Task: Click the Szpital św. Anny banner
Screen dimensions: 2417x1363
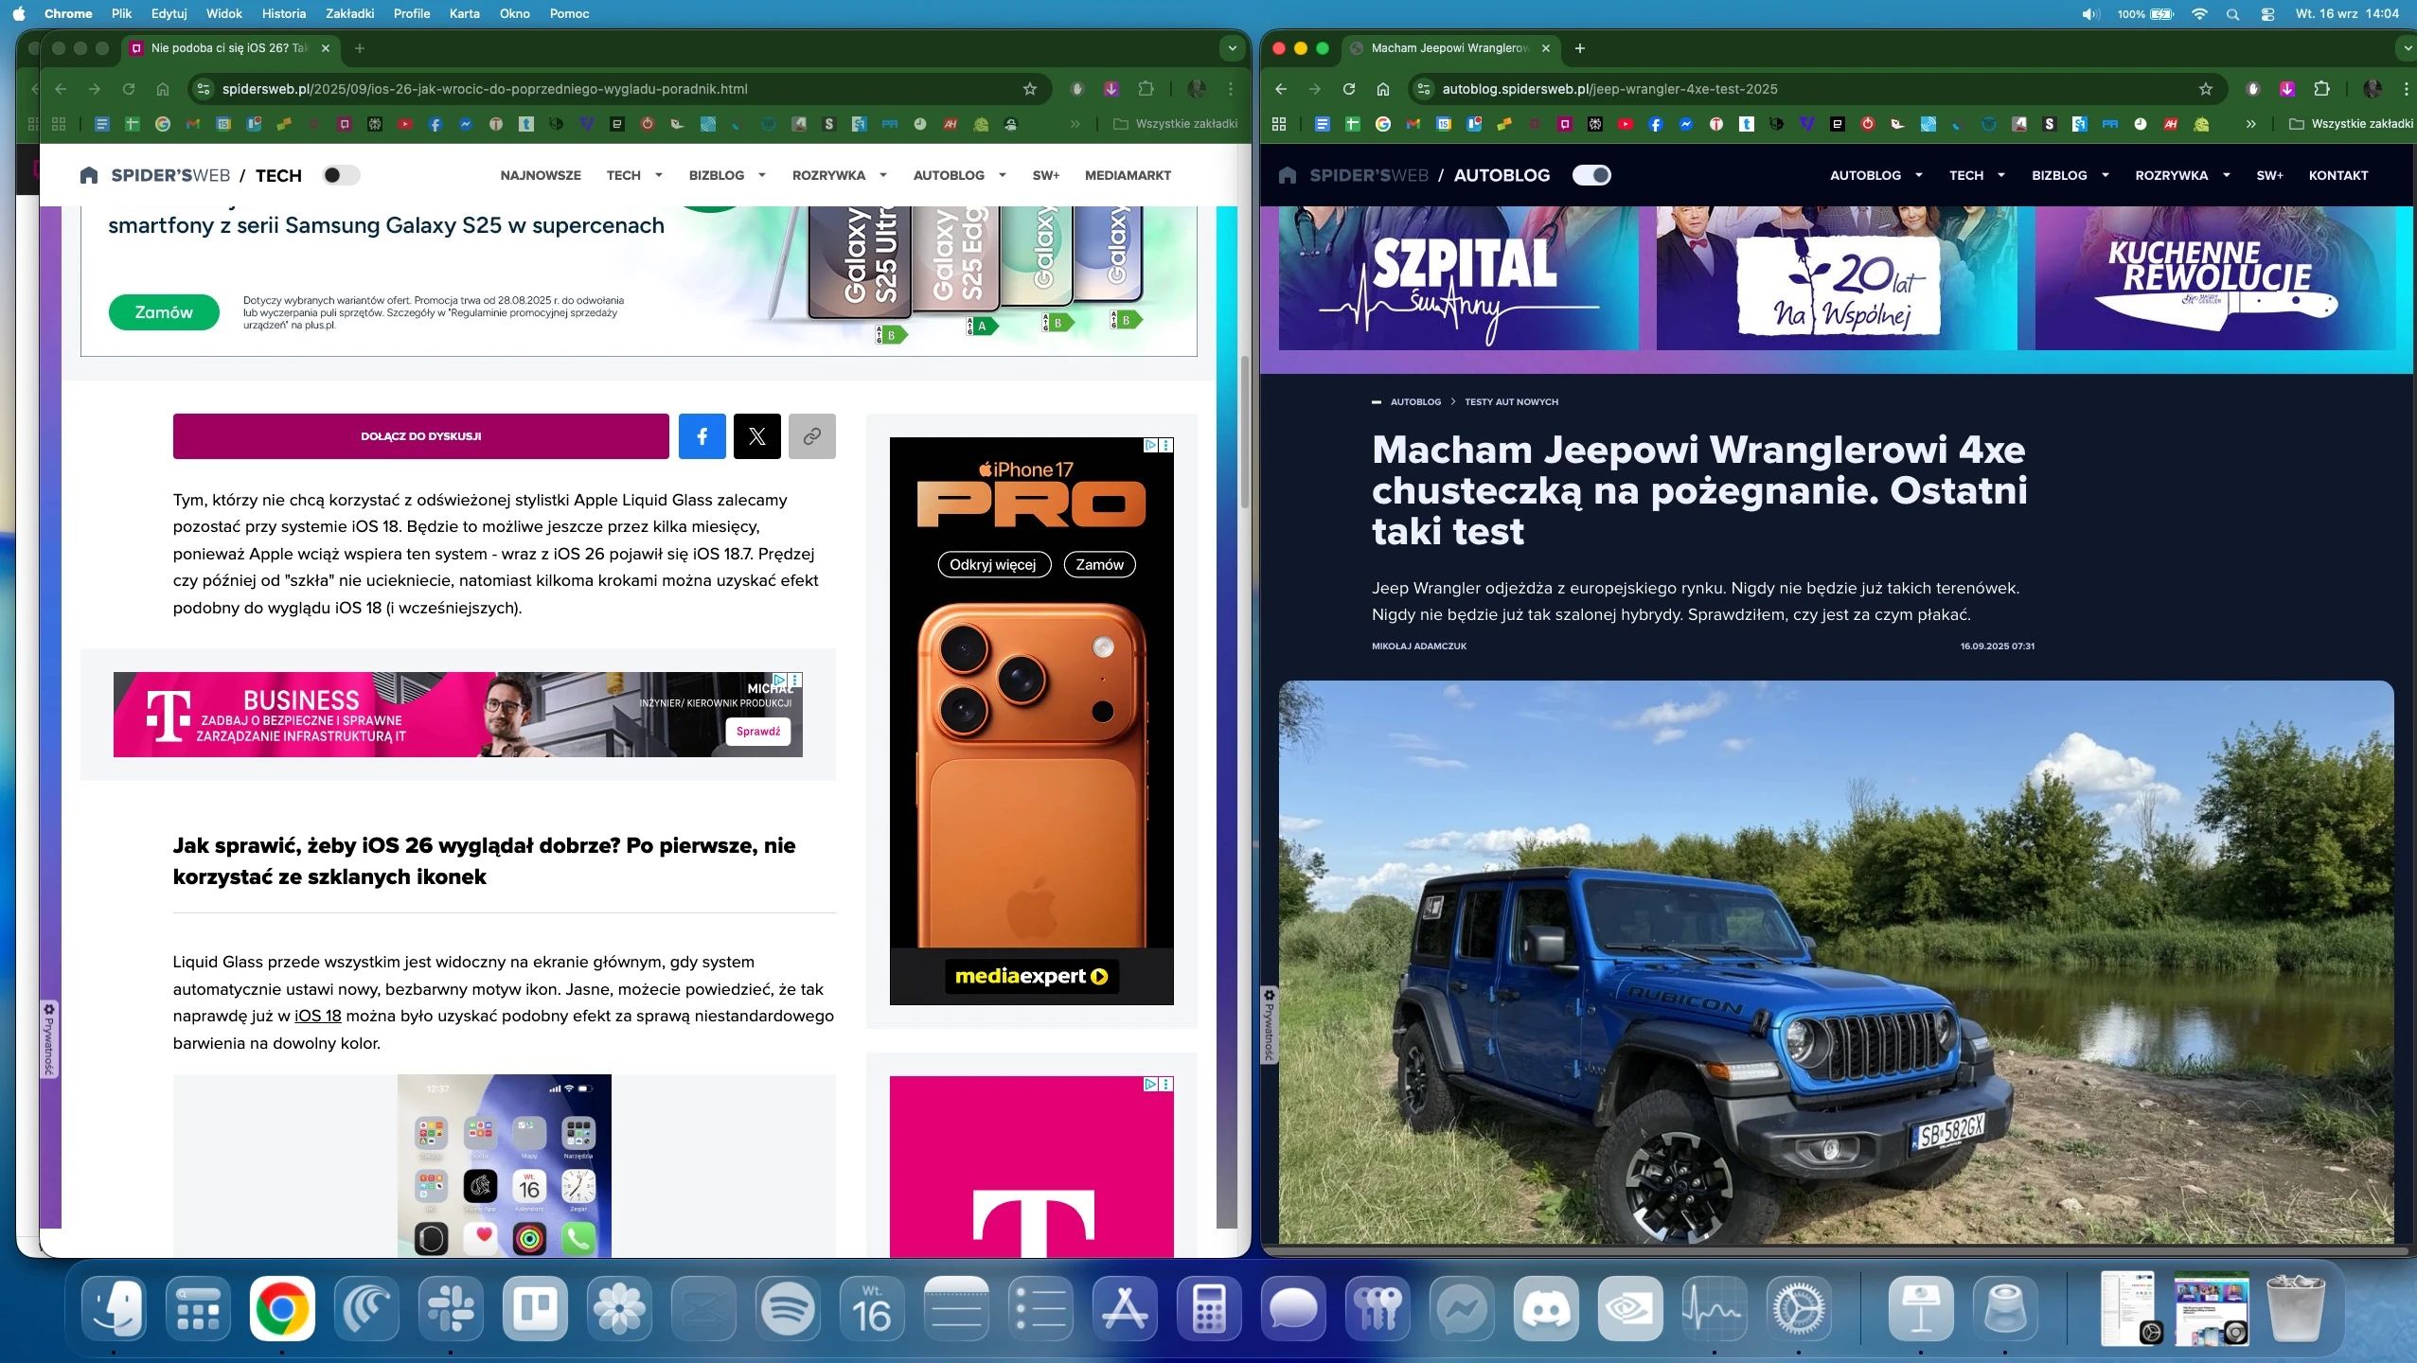Action: coord(1458,278)
